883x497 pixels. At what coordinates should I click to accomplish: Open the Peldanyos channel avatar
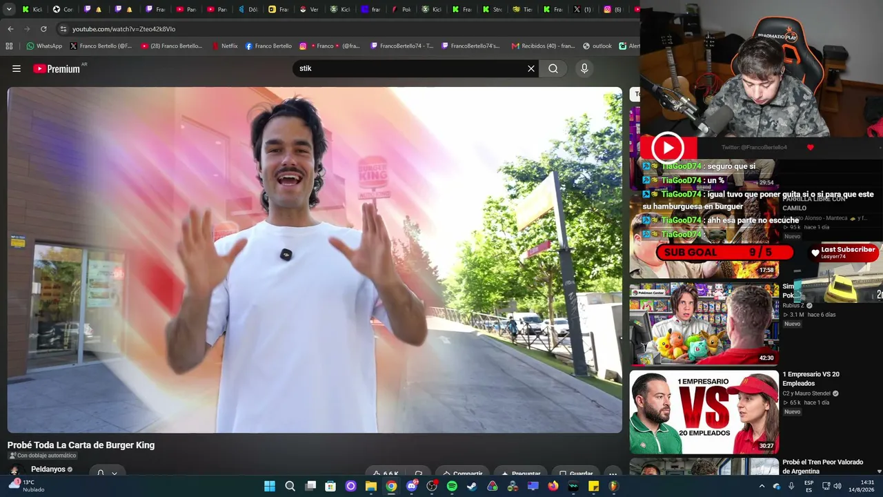tap(14, 470)
